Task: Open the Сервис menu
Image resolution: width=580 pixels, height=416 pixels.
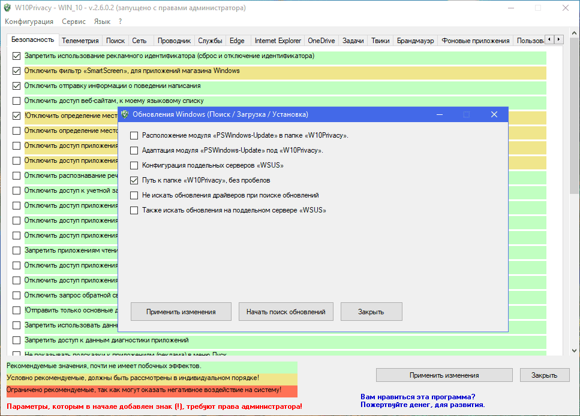Action: click(74, 22)
